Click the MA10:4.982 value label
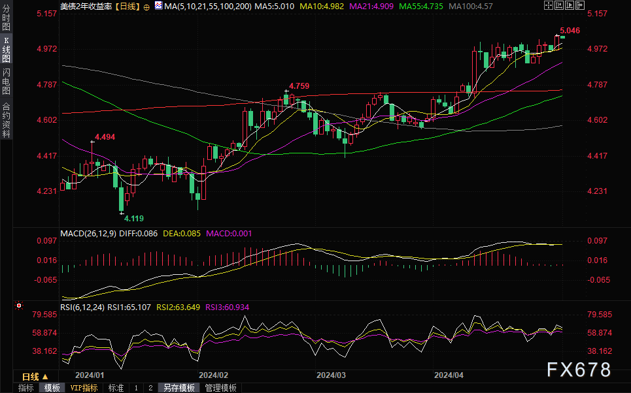Screen dimensions: 631x393 (x=322, y=7)
